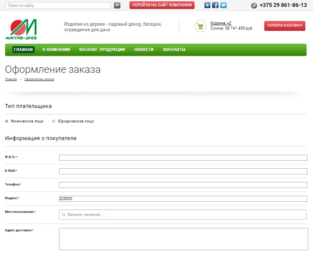Focus the Местоположение search field

pyautogui.click(x=183, y=215)
